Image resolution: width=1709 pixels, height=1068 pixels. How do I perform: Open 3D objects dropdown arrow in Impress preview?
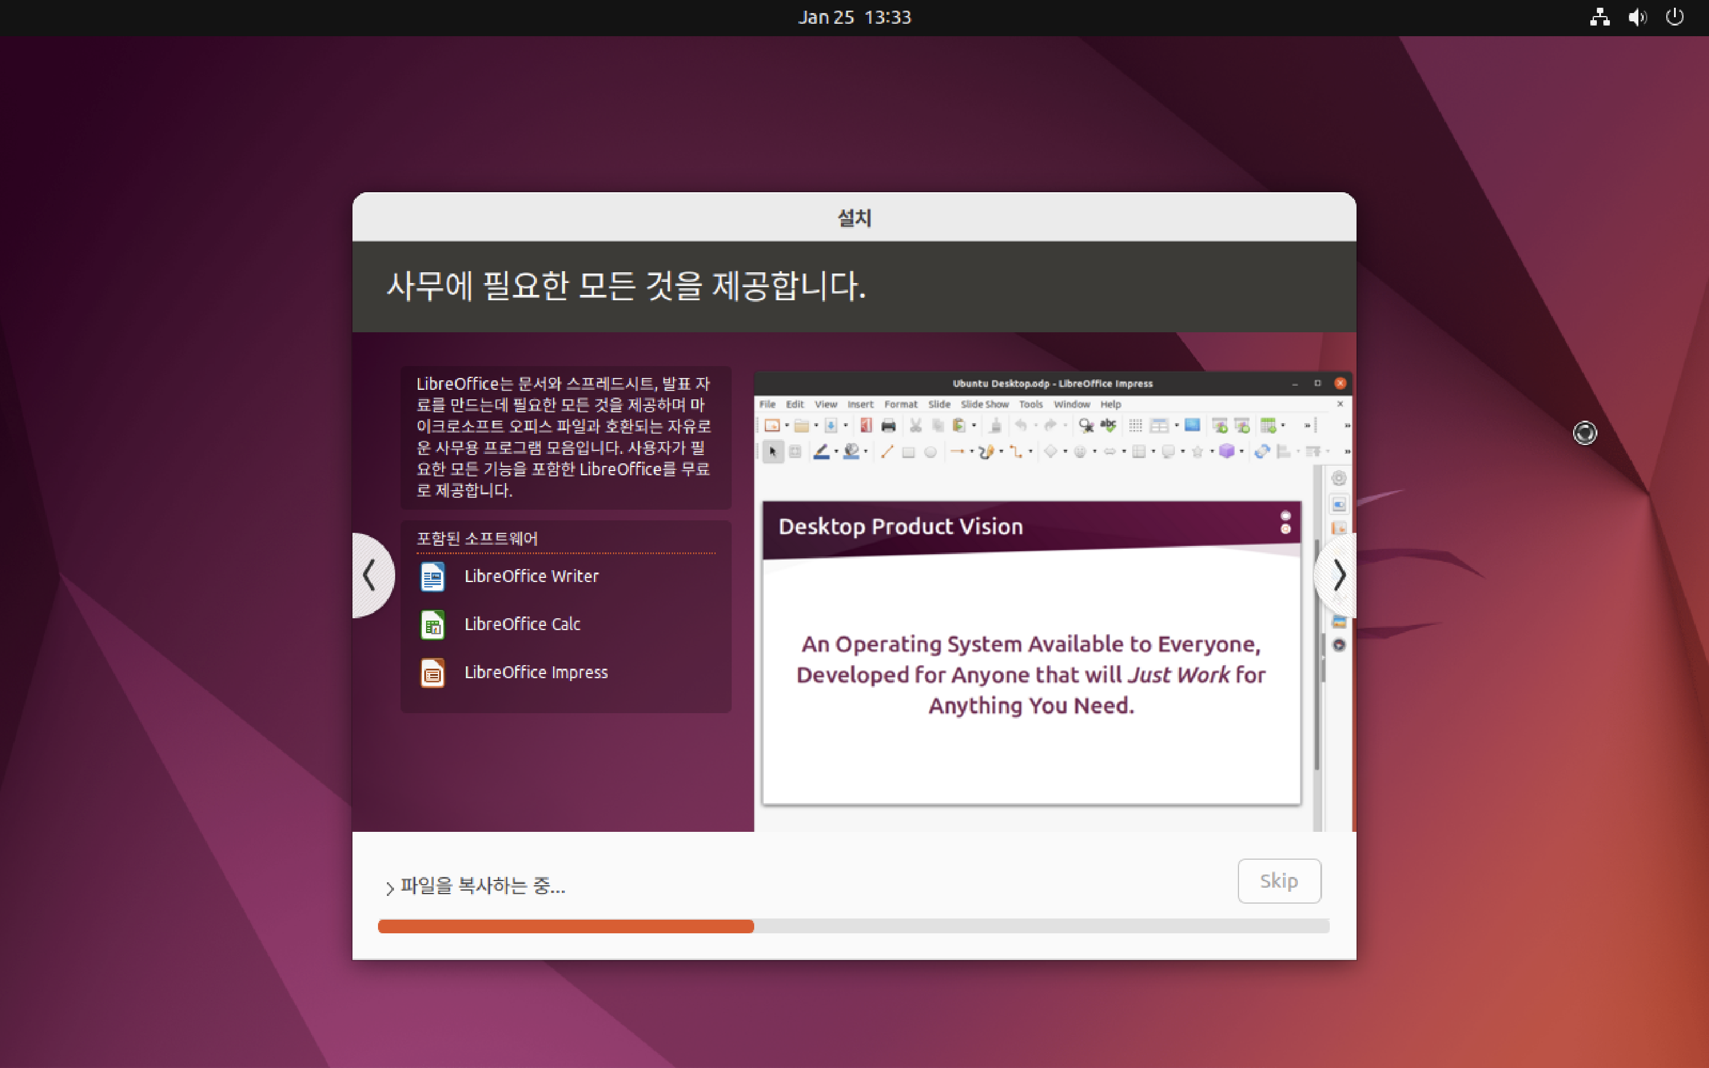pos(1241,452)
